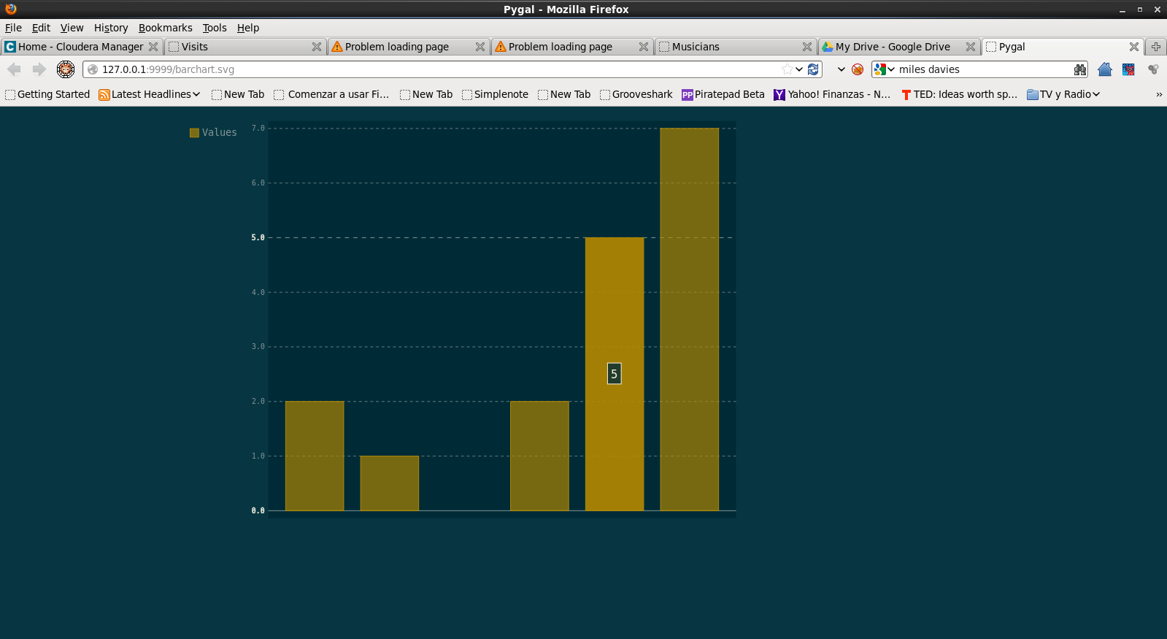Click the gray spheres add-on icon

coord(1153,69)
